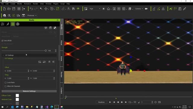
Task: Click the Tiling U input field
Action: (17, 78)
